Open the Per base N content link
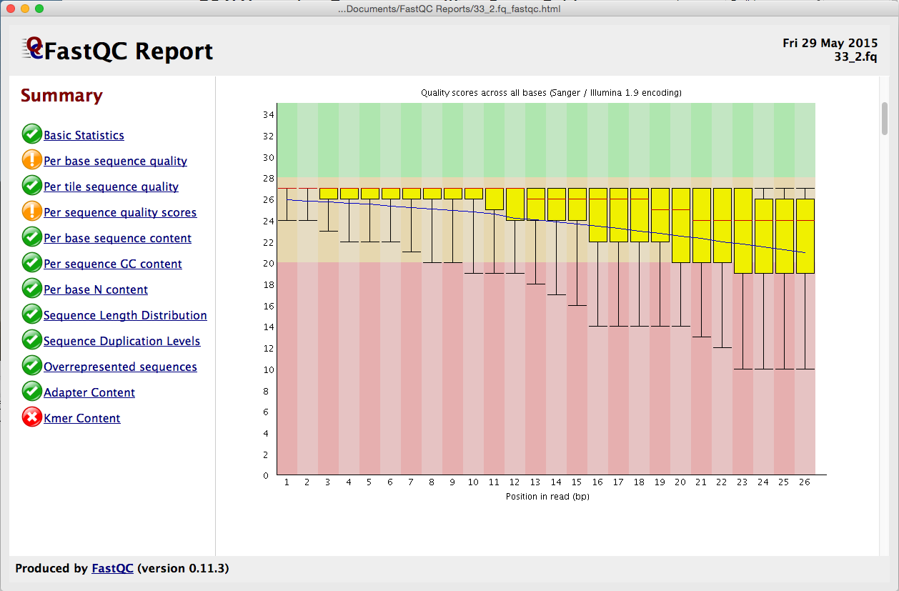 (x=96, y=289)
